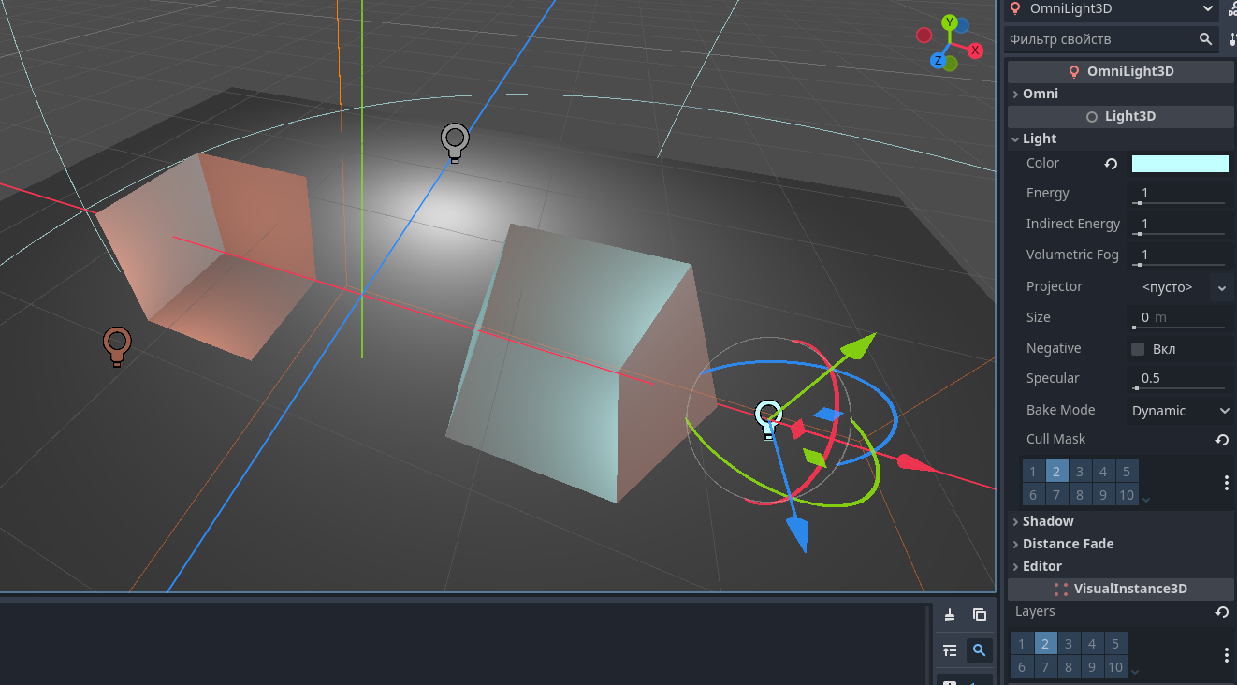1237x685 pixels.
Task: Click the "Cull Mask" property label
Action: tap(1056, 439)
